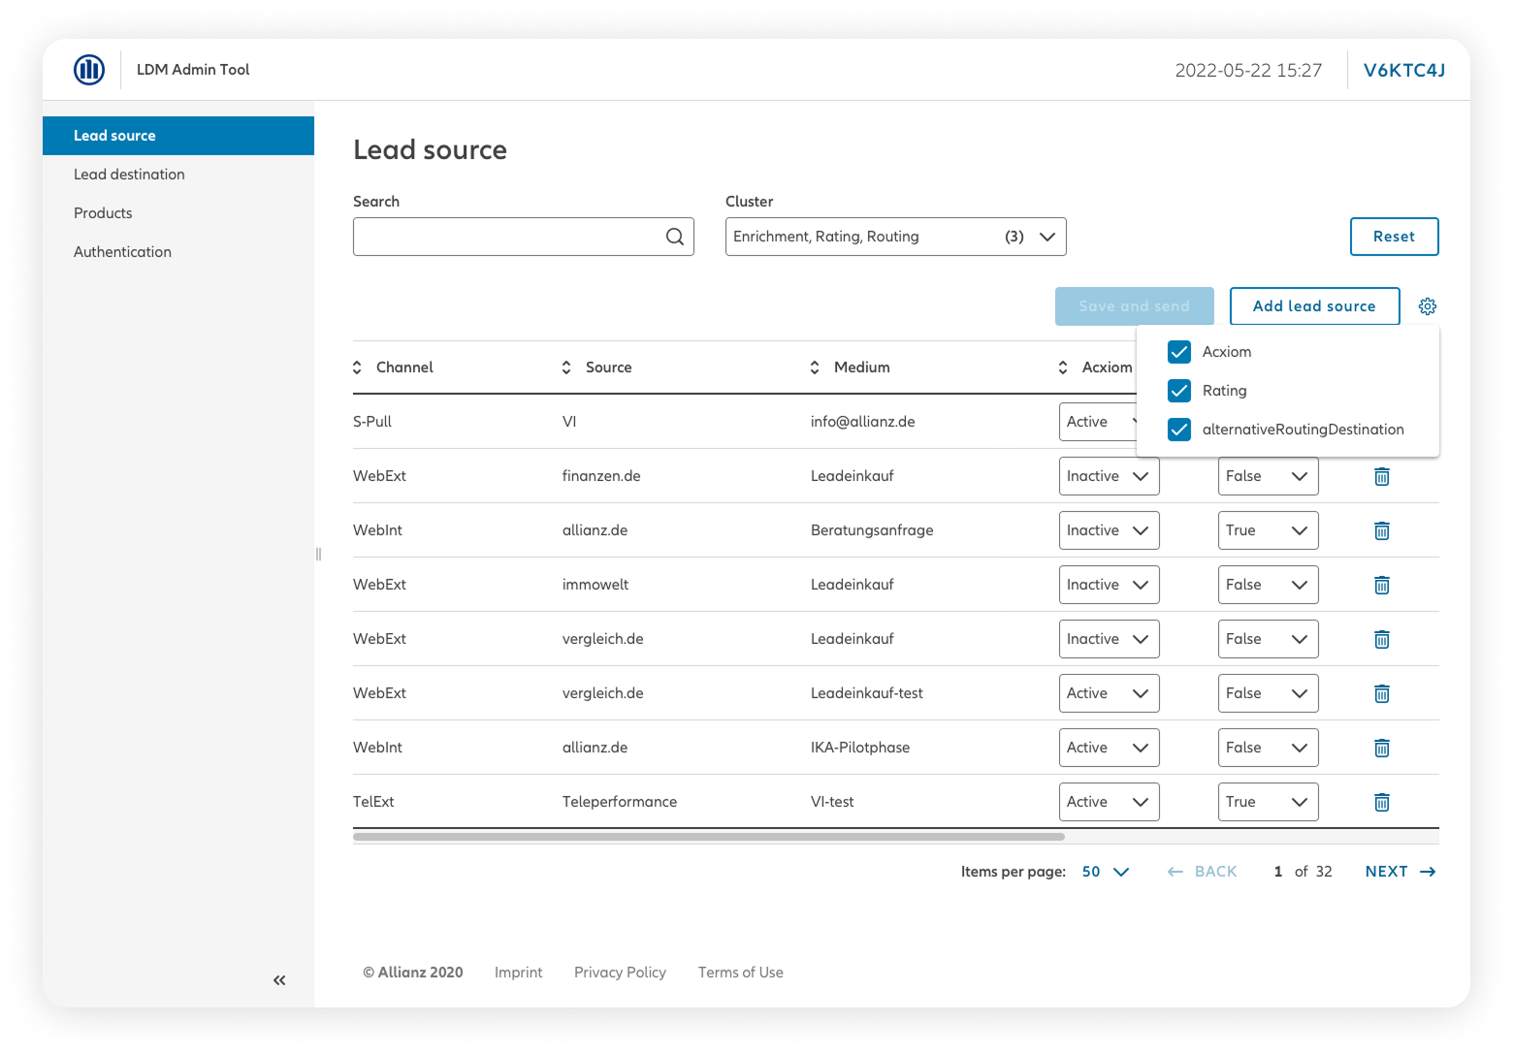Open the Cluster dropdown
Viewport: 1513px width, 1054px height.
point(896,237)
